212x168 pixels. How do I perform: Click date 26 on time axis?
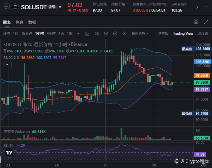[x=154, y=165]
